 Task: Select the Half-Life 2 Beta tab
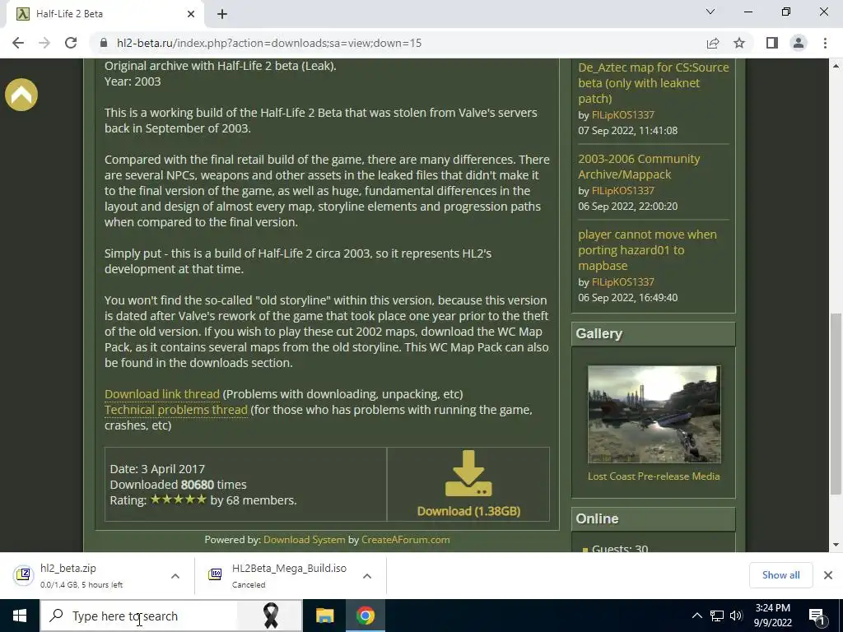[x=105, y=14]
